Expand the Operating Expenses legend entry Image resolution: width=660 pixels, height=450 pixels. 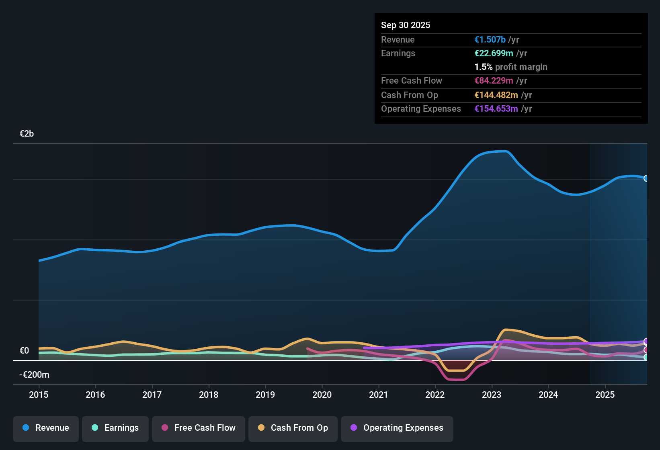coord(397,428)
